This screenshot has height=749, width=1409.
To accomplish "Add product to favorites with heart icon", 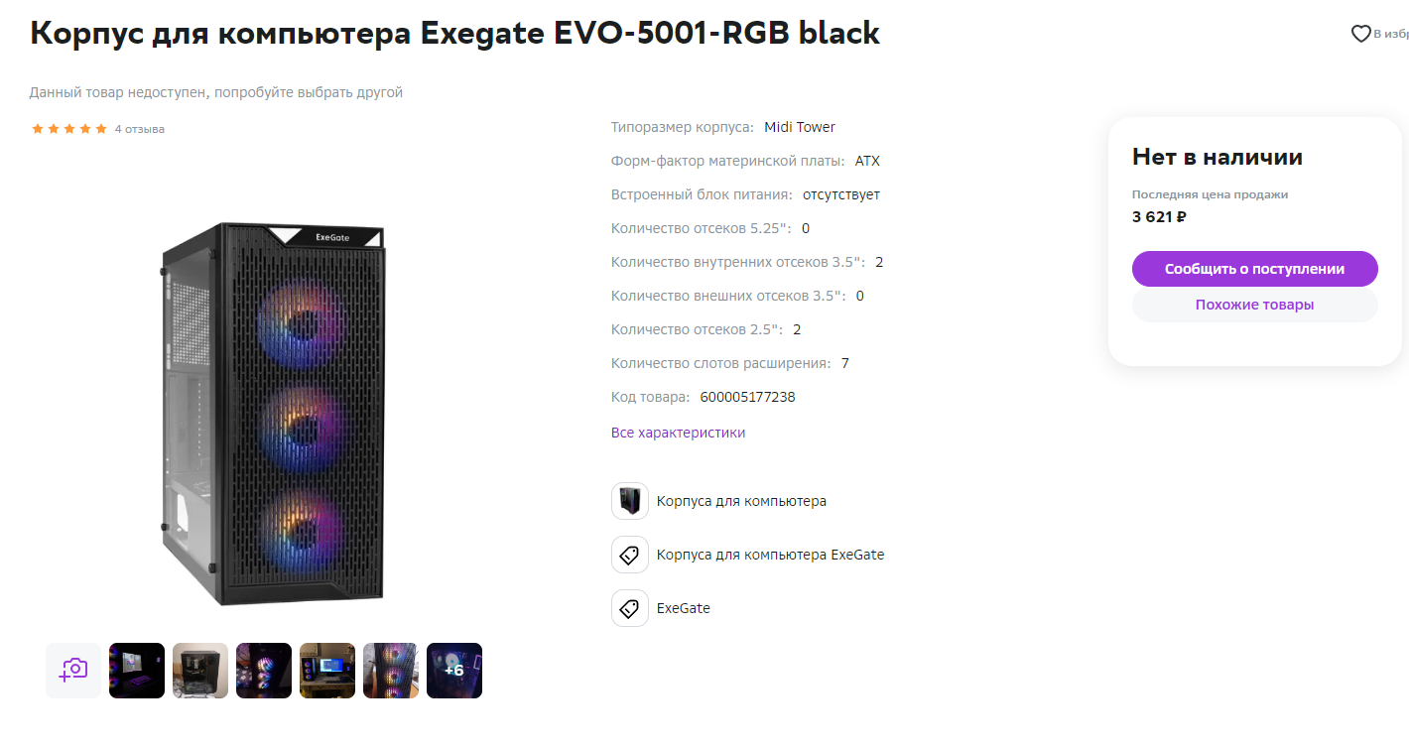I will pyautogui.click(x=1361, y=35).
